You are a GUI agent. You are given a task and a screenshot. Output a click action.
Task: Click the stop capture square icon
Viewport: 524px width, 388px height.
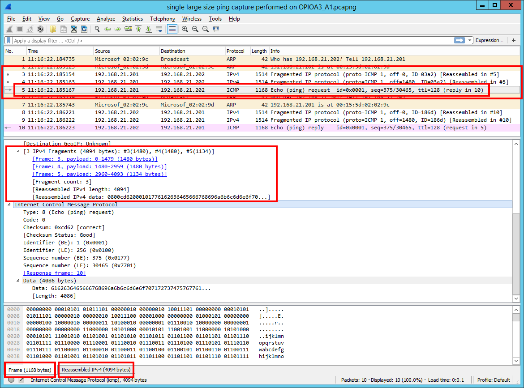[20, 30]
